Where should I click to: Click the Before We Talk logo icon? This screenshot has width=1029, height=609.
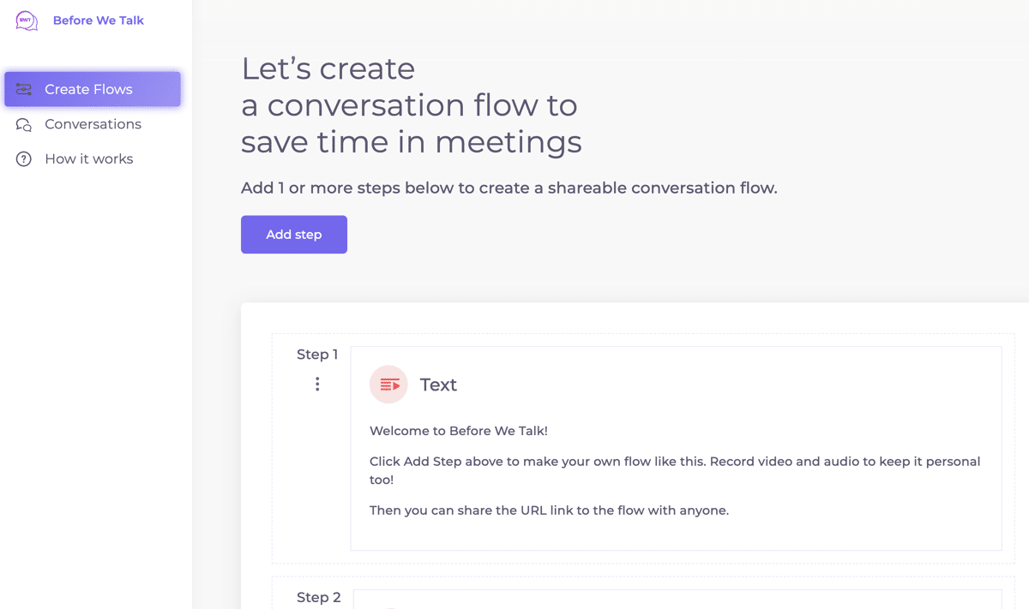coord(27,21)
